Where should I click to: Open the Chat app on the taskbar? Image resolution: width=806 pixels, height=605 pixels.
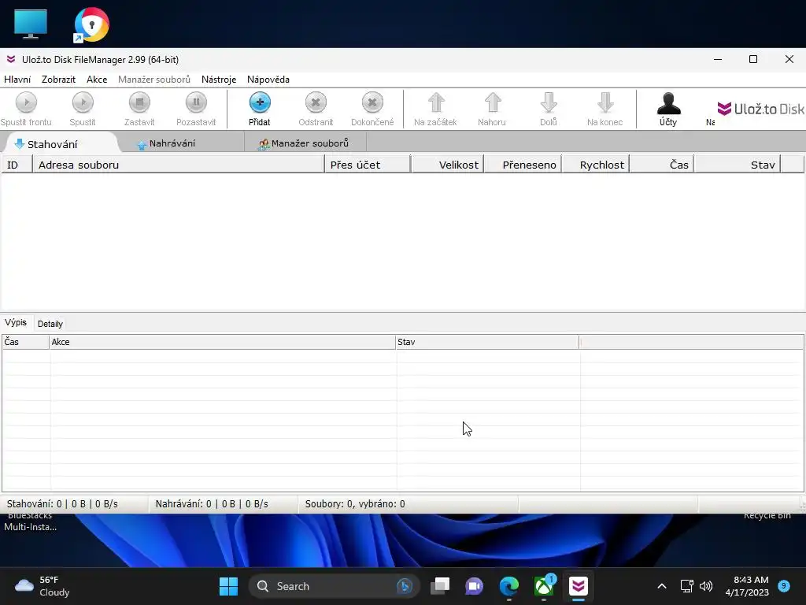point(475,586)
